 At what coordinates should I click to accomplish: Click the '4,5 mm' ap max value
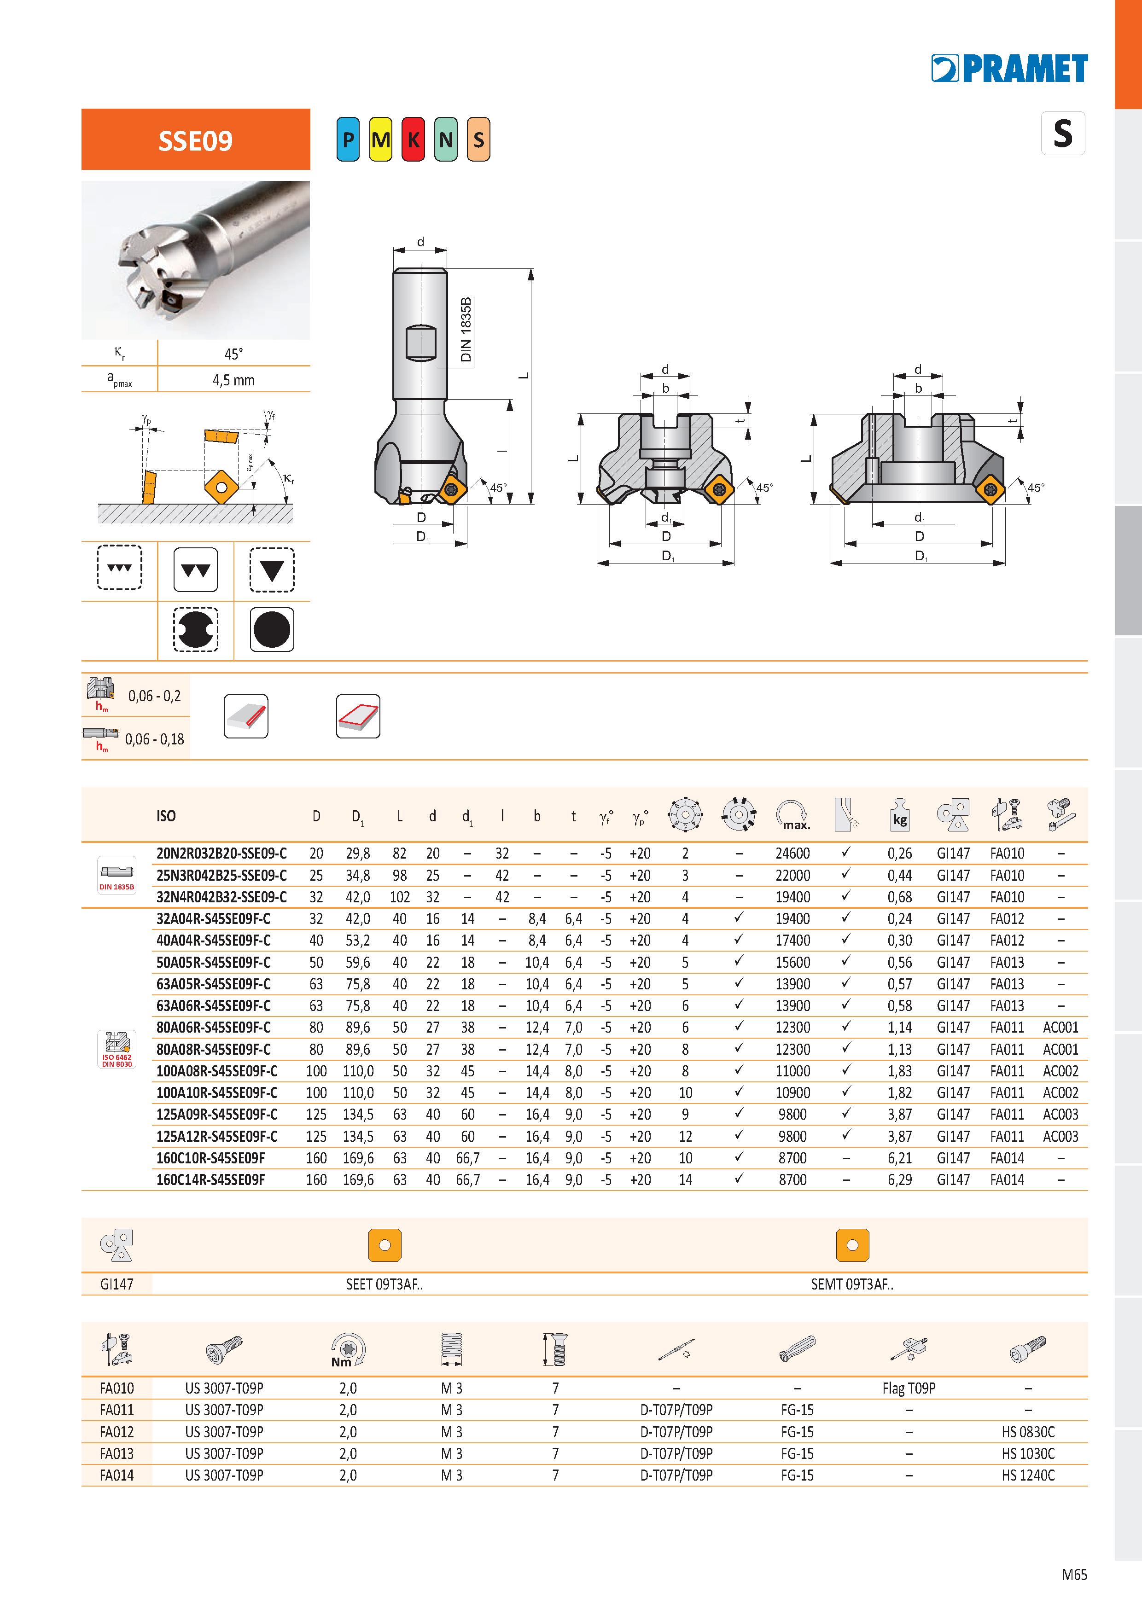click(233, 380)
